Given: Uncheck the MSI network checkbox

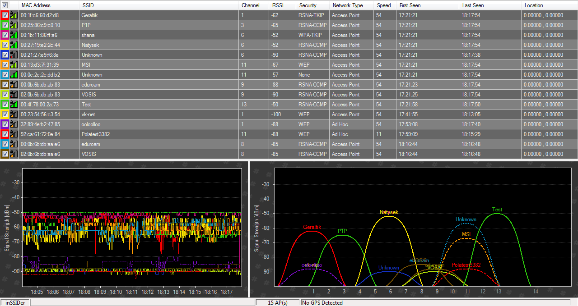Looking at the screenshot, I should click(x=5, y=64).
